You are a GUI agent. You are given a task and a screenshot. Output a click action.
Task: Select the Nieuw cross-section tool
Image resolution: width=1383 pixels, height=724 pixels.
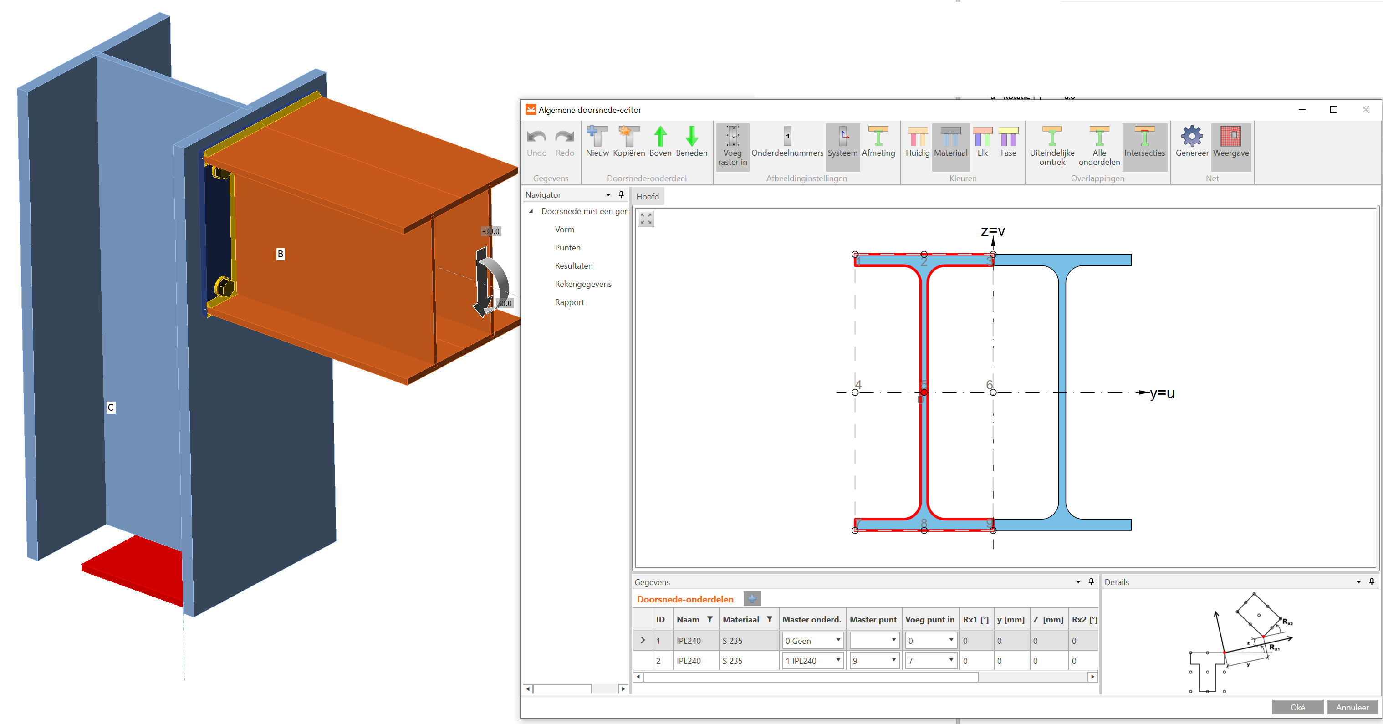click(597, 141)
